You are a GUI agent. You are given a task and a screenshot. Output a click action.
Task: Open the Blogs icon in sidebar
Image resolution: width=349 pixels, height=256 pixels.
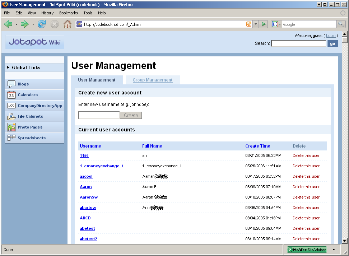click(x=11, y=84)
